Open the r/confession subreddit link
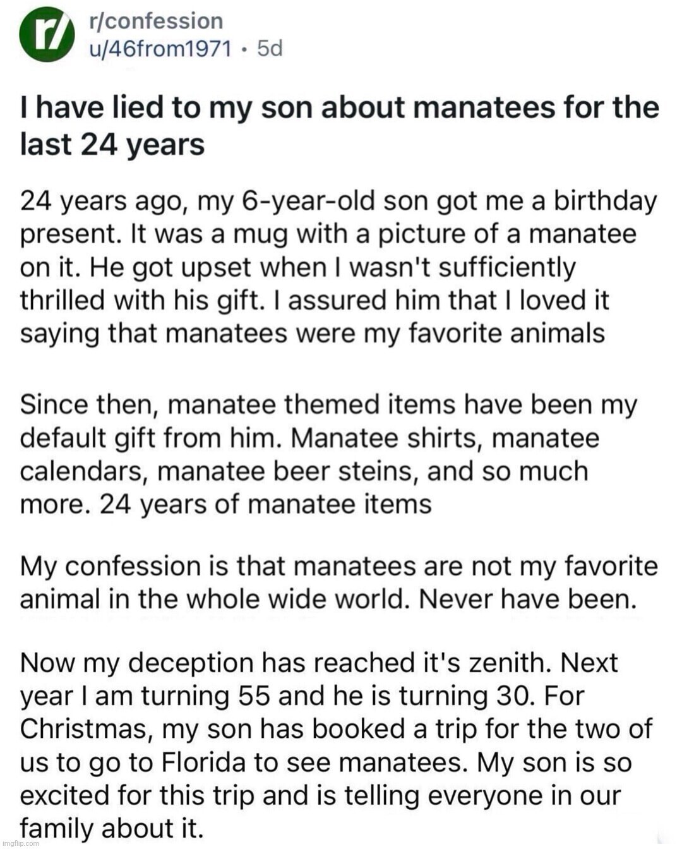682x849 pixels. (156, 21)
